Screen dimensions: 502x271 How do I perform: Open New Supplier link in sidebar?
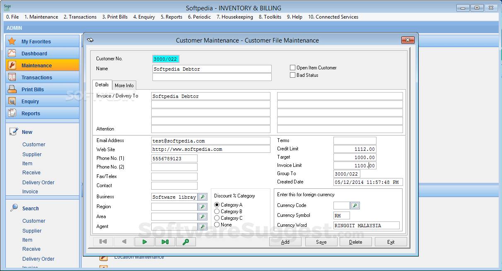32,155
